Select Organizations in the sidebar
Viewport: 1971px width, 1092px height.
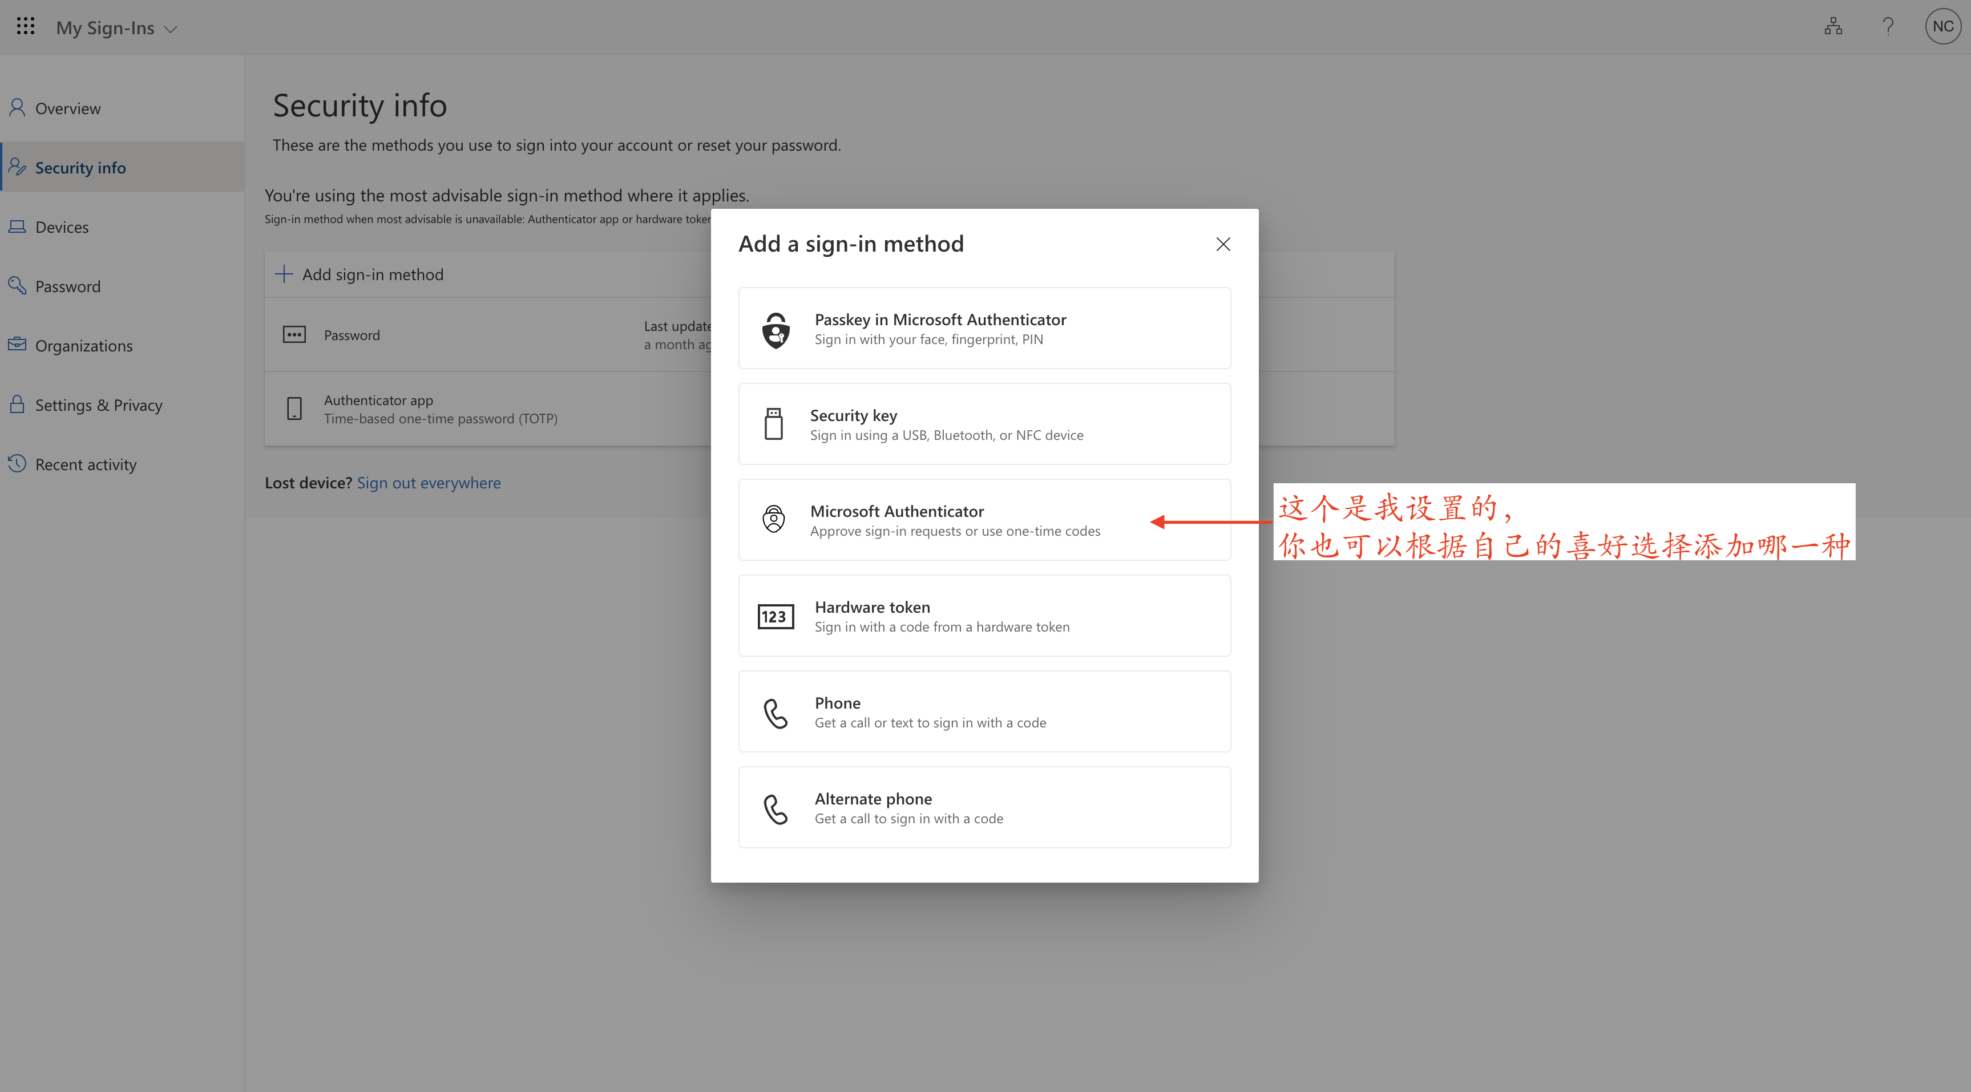coord(83,346)
